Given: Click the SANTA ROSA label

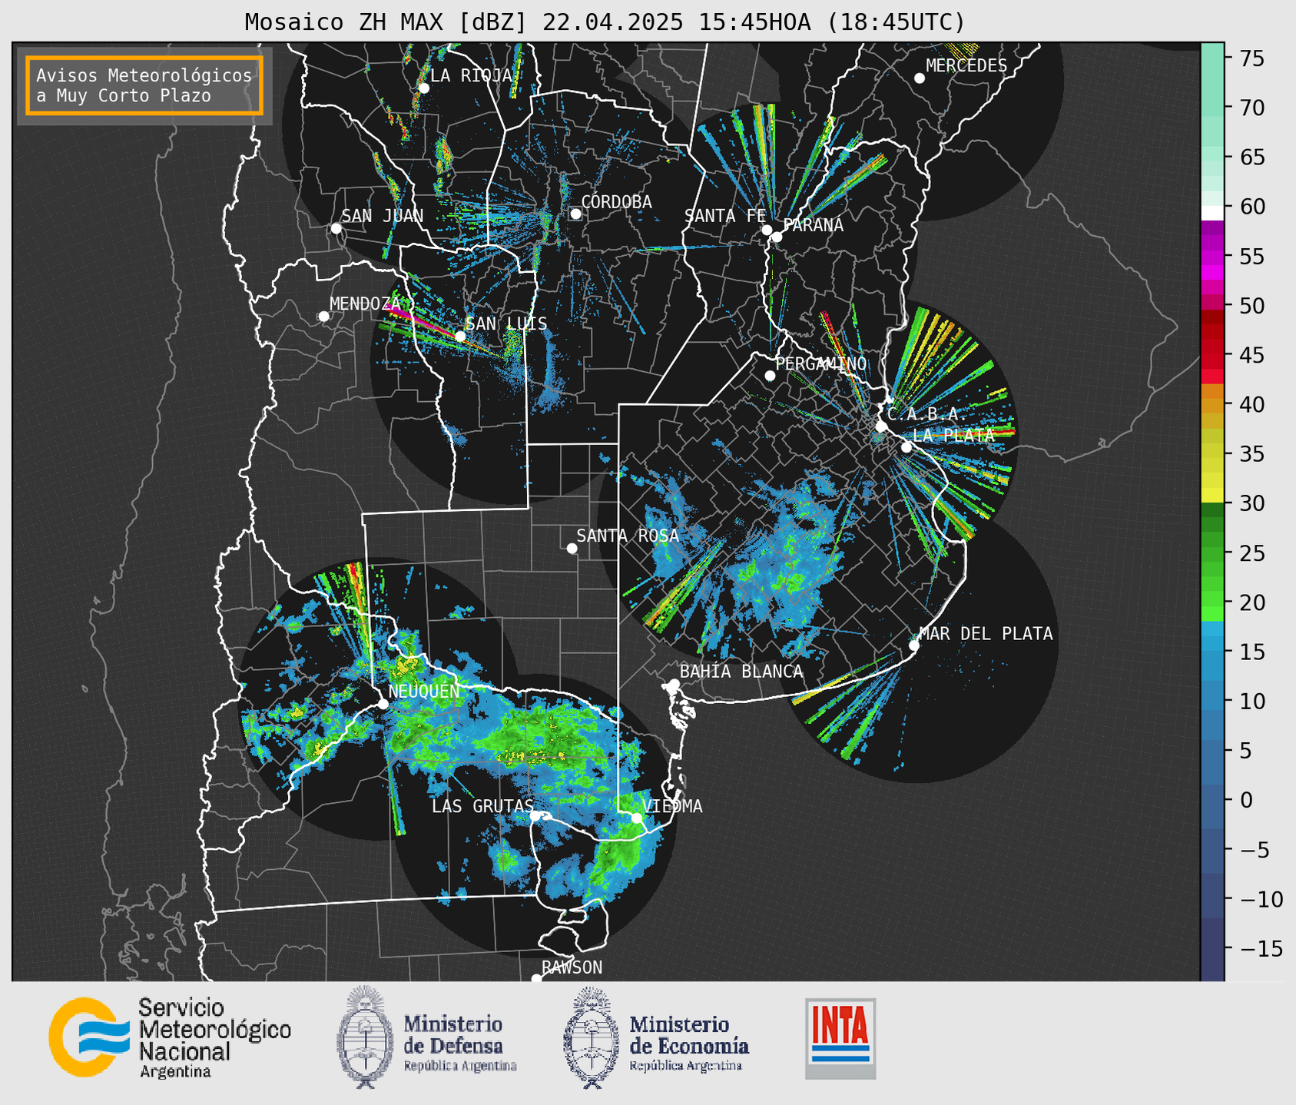Looking at the screenshot, I should click(x=628, y=536).
